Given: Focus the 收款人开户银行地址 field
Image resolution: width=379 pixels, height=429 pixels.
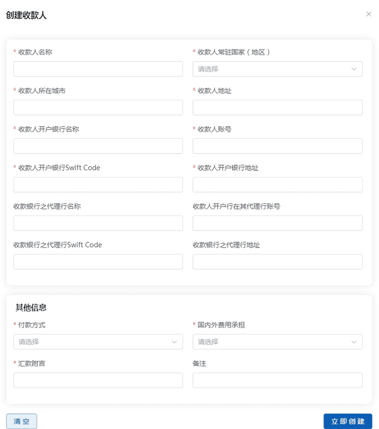Looking at the screenshot, I should click(277, 184).
